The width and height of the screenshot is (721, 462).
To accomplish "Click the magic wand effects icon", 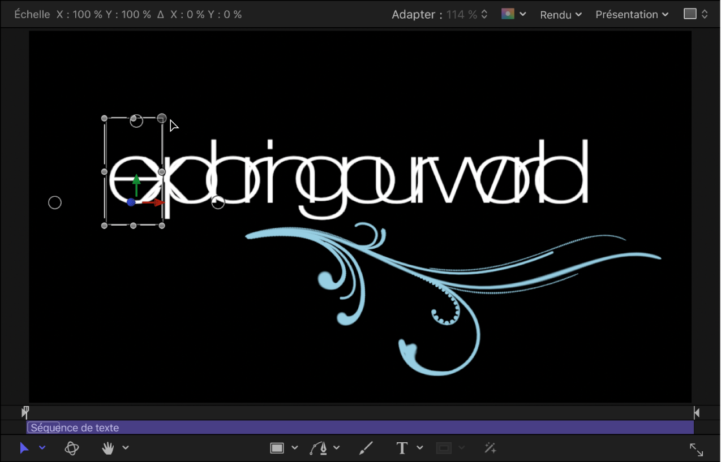I will coord(490,448).
